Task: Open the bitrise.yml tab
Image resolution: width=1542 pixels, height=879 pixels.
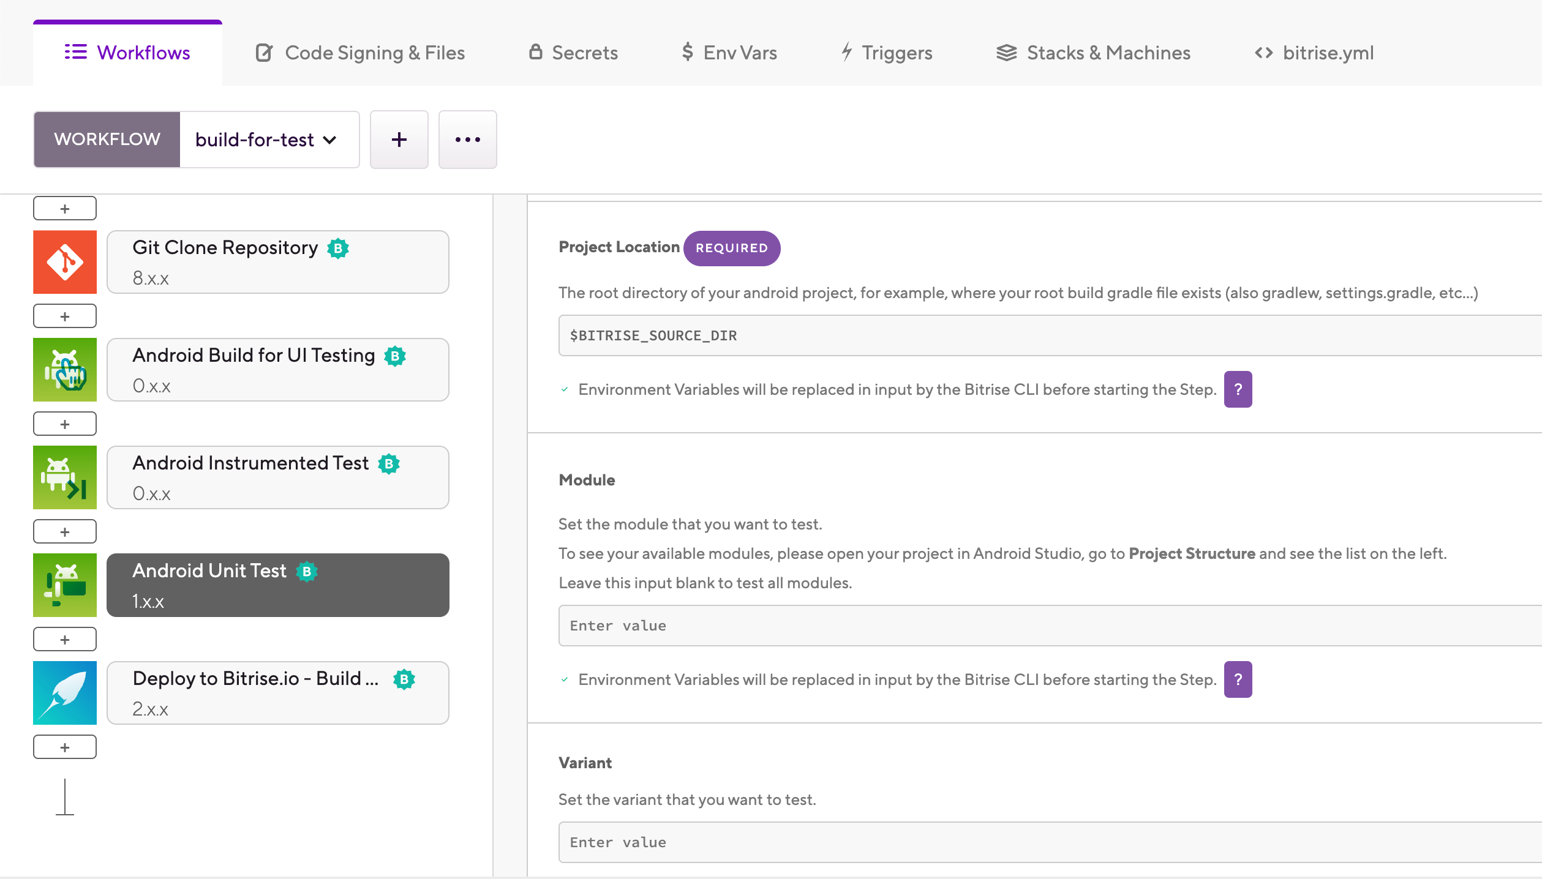Action: pyautogui.click(x=1314, y=53)
